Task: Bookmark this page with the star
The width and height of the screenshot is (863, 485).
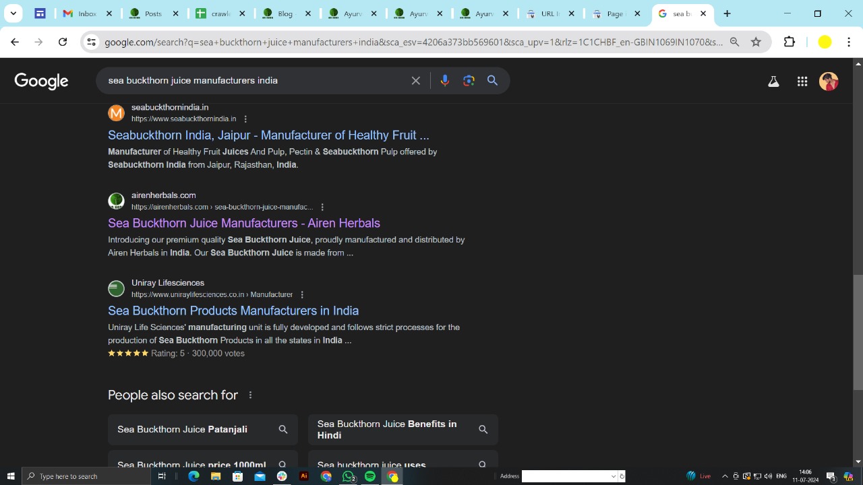Action: point(756,42)
